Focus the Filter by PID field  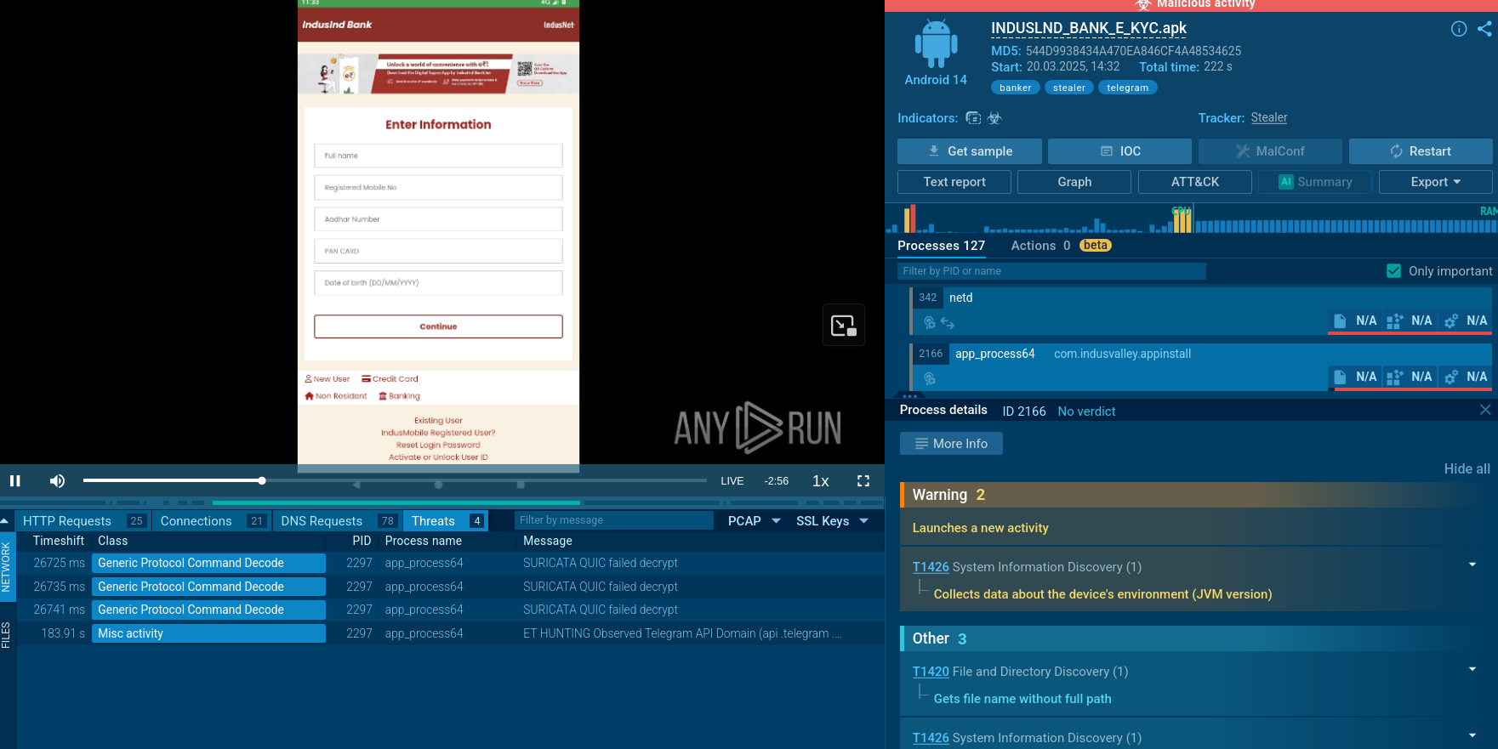pos(1051,271)
